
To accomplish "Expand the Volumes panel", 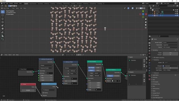I will coord(155,77).
